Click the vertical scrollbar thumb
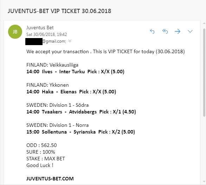This screenshot has width=206, height=185. [204, 73]
